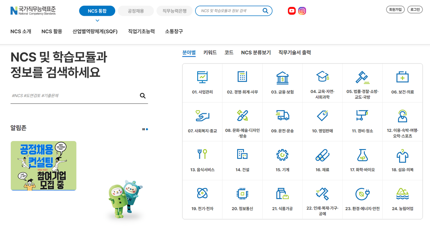
Task: Open the 20. 정보통신 chip icon
Action: pos(242,194)
